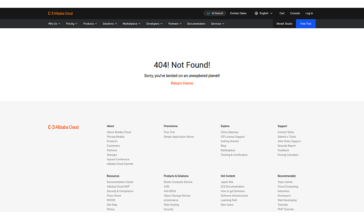Click Log In

coord(309,13)
